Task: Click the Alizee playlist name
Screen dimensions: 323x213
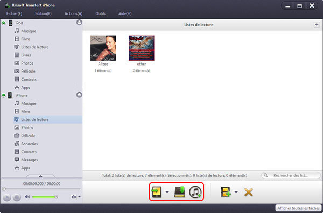Action: [103, 64]
